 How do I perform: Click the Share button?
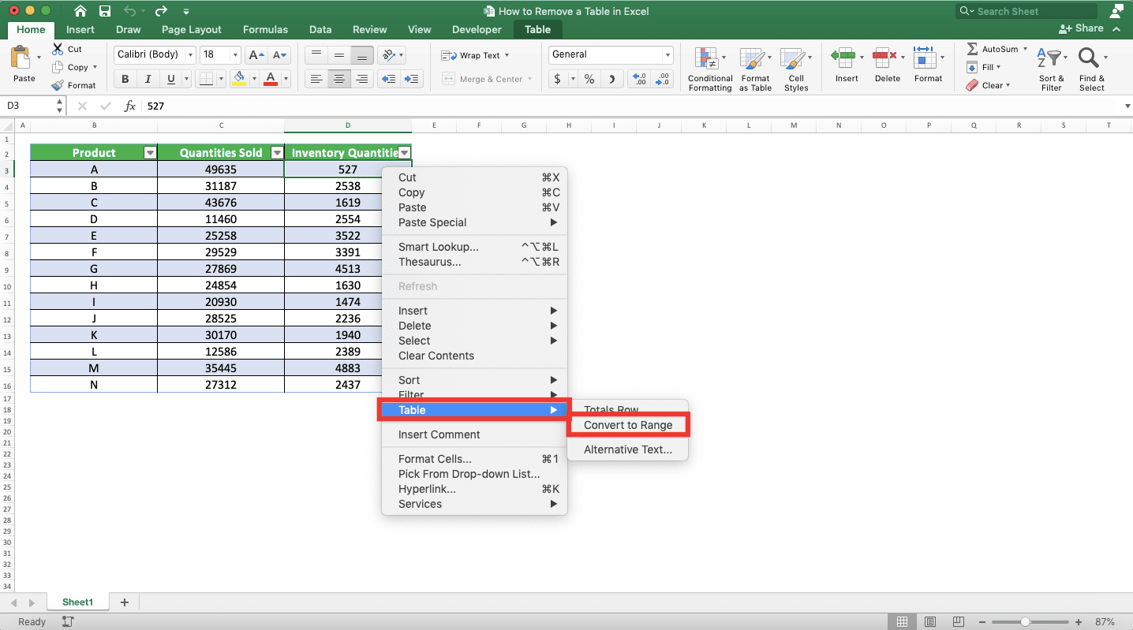1081,28
